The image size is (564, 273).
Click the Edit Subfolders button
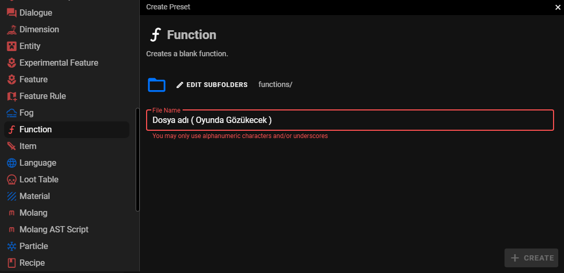point(212,85)
